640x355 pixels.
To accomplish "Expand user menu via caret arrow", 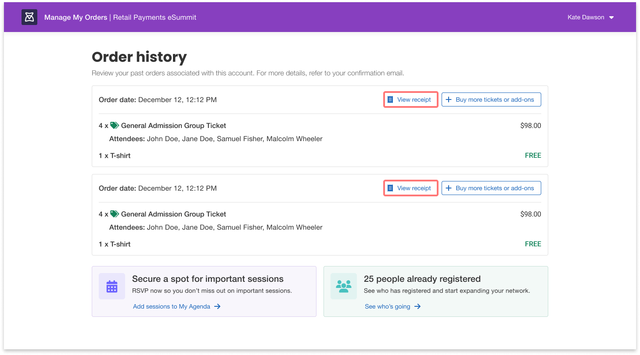I will coord(611,18).
